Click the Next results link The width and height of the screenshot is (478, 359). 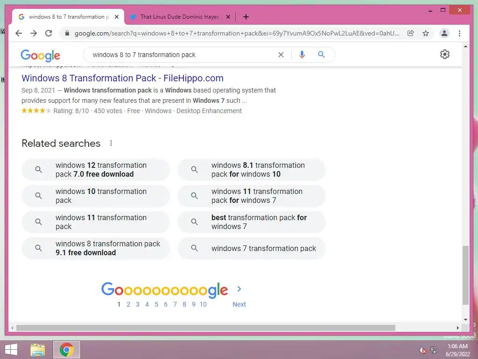[239, 304]
